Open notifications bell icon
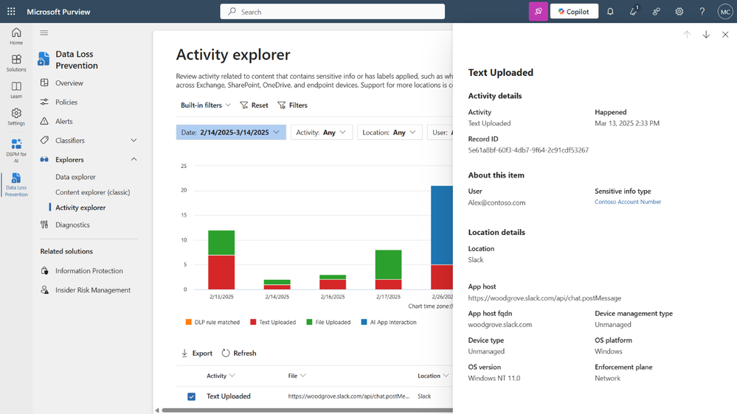737x414 pixels. [x=610, y=11]
